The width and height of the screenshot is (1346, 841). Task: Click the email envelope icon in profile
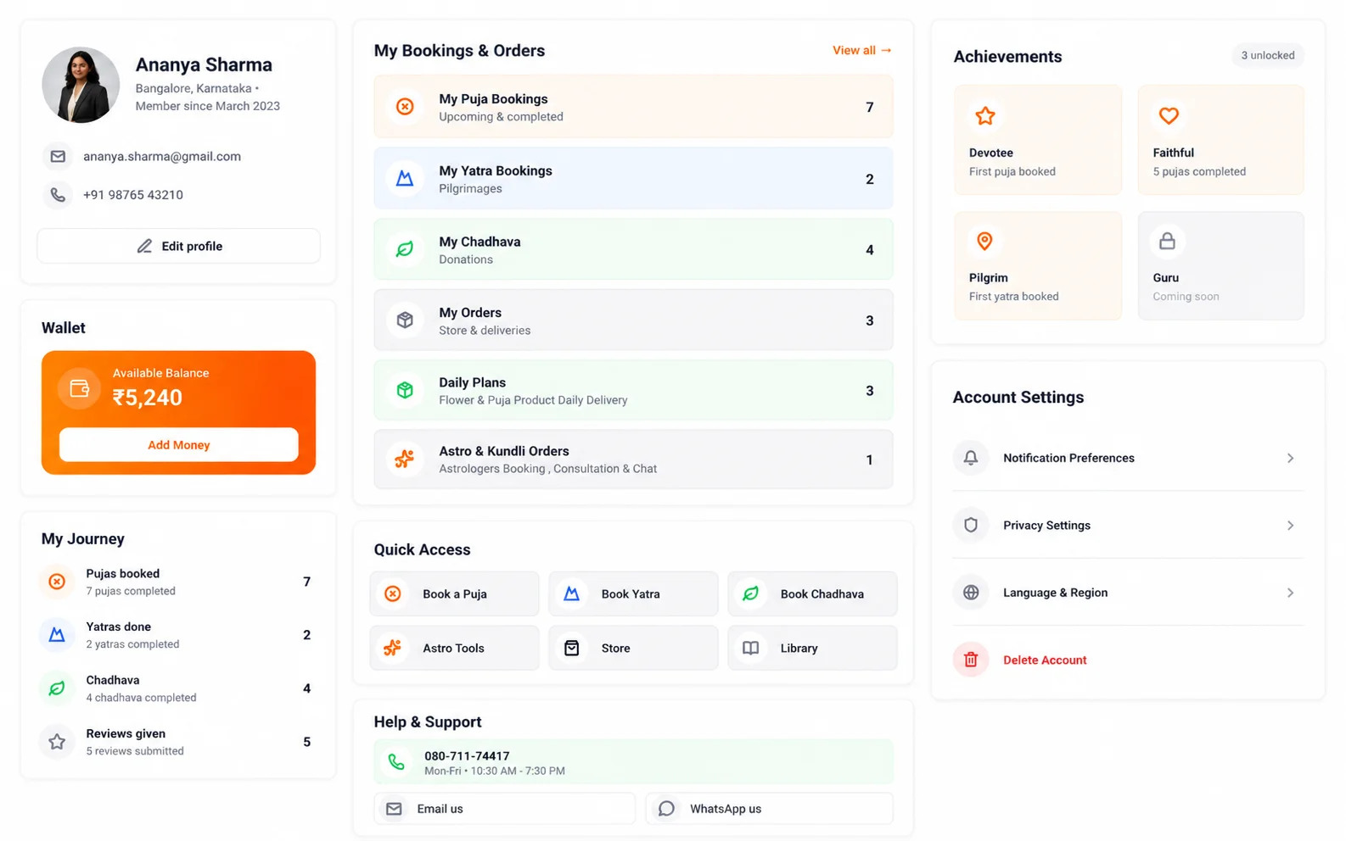click(x=58, y=156)
